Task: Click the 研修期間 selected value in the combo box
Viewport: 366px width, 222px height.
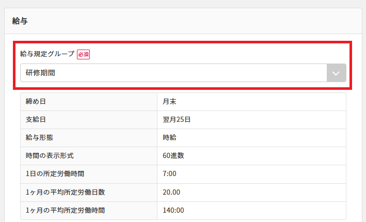Action: 40,73
